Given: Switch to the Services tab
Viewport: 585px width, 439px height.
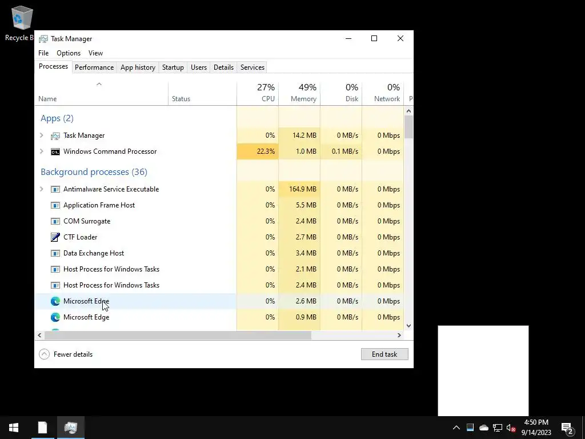Looking at the screenshot, I should 252,67.
